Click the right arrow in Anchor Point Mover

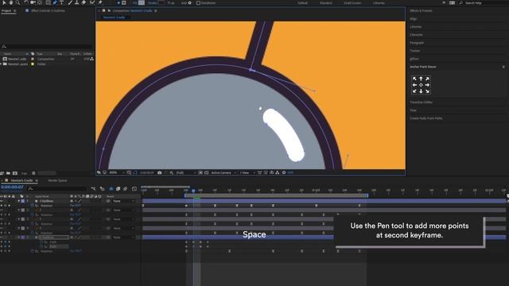(428, 85)
